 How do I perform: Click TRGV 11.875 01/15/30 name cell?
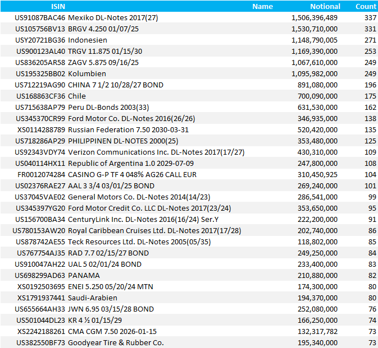point(105,52)
